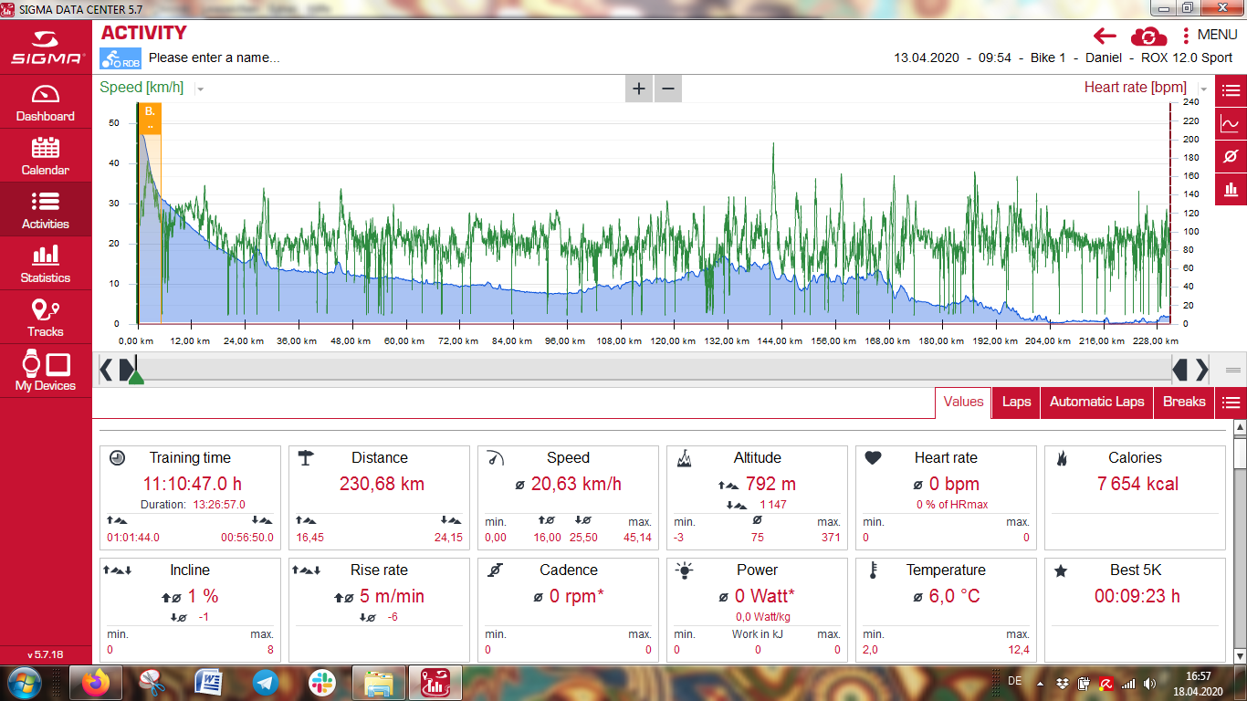Open the Snipping Tool from the taskbar
This screenshot has width=1247, height=701.
coord(152,683)
